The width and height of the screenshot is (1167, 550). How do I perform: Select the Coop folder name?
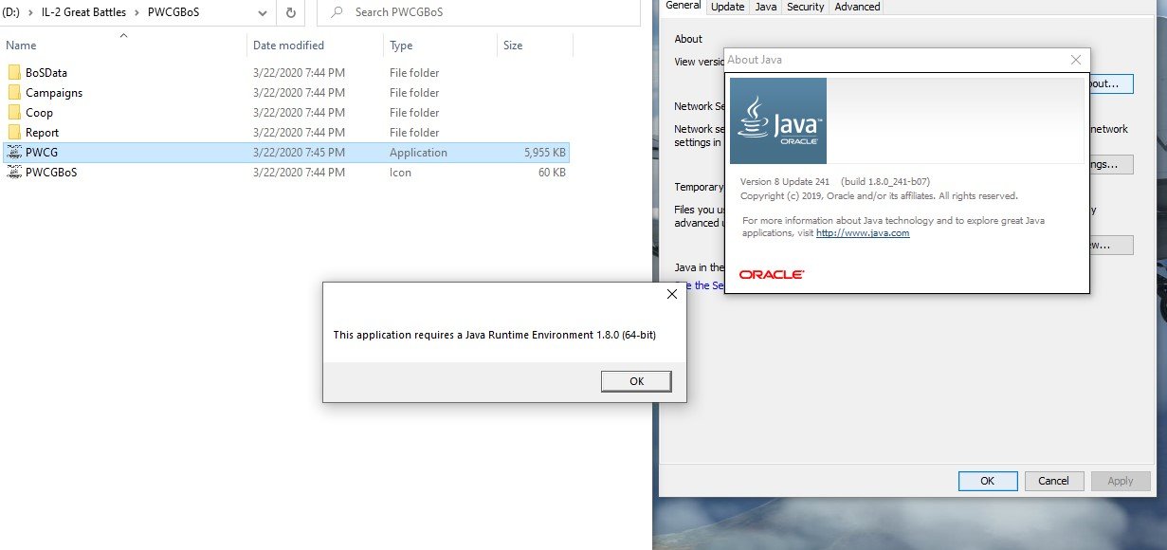pos(39,113)
